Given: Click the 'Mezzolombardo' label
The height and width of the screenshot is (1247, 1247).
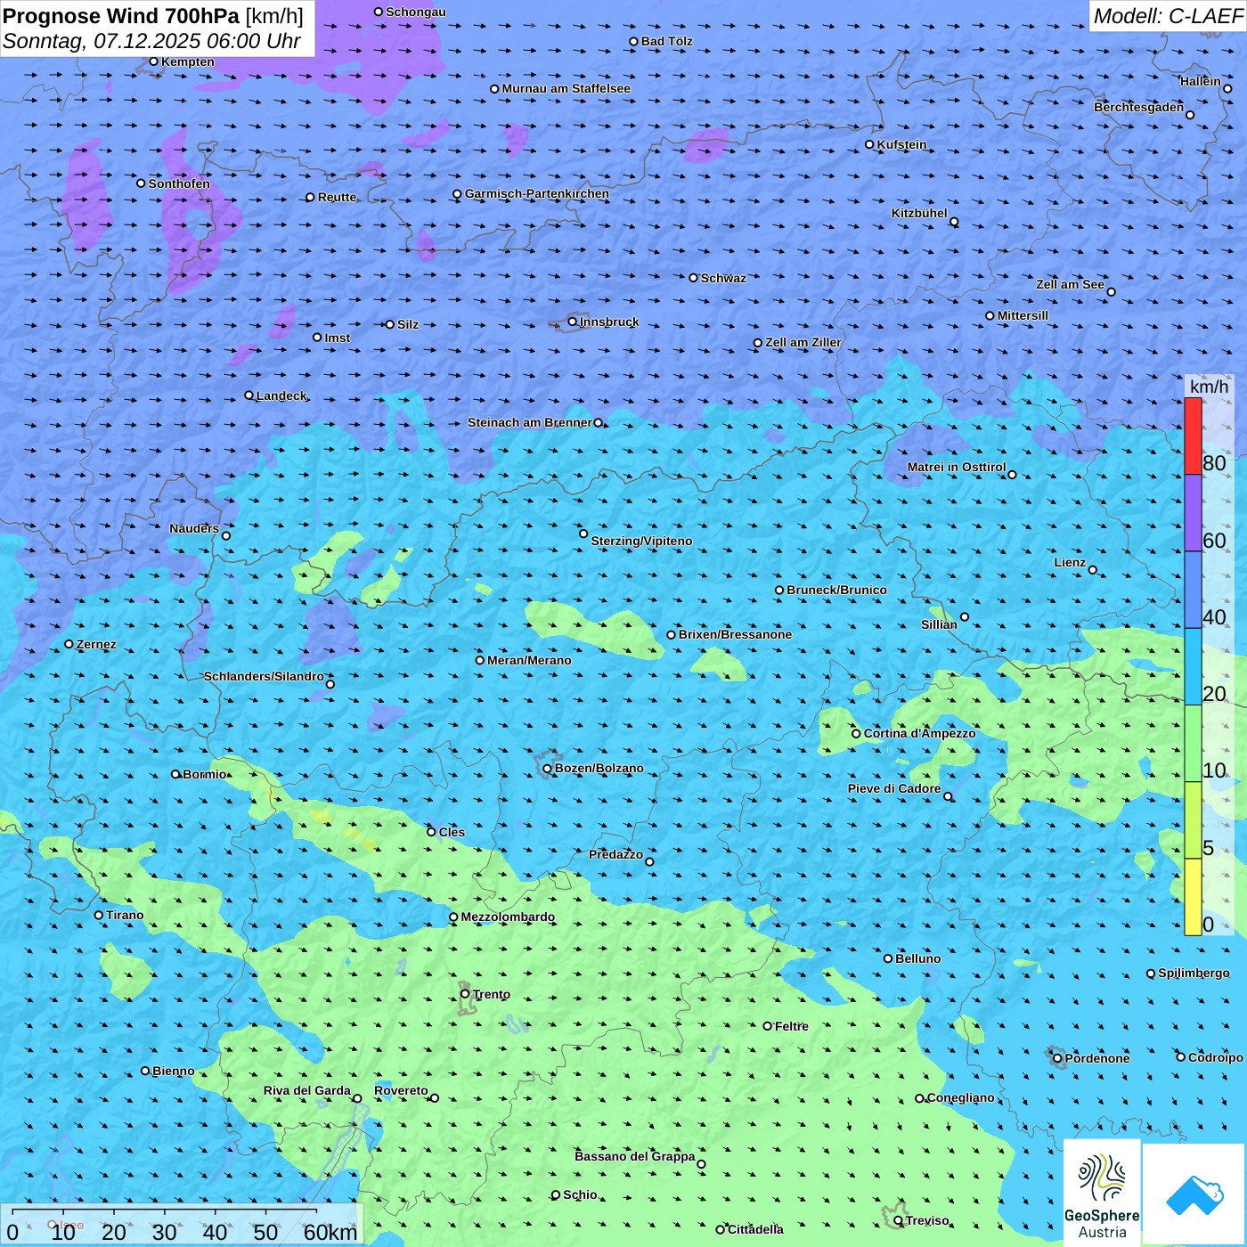Looking at the screenshot, I should [508, 917].
